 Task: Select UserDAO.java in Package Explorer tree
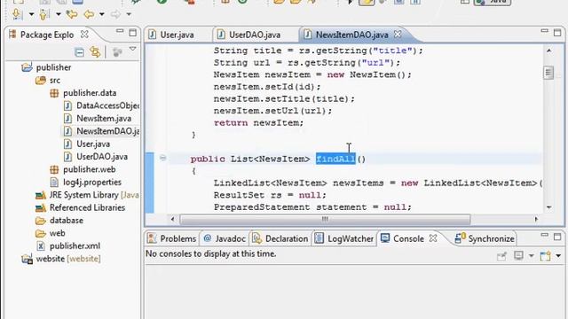click(102, 157)
